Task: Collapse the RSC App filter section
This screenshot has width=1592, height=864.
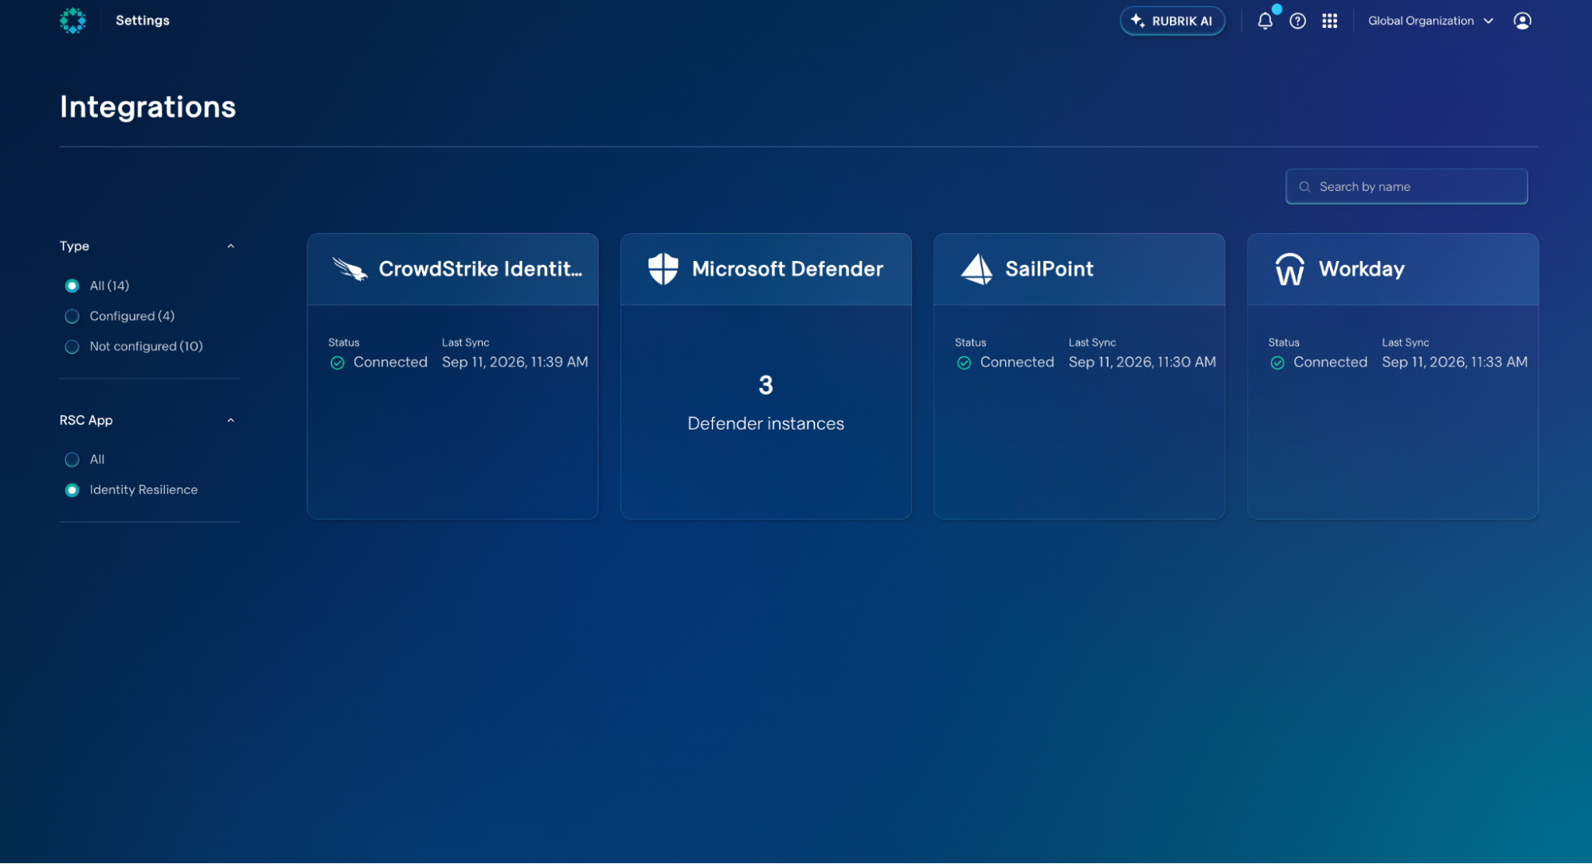Action: point(231,420)
